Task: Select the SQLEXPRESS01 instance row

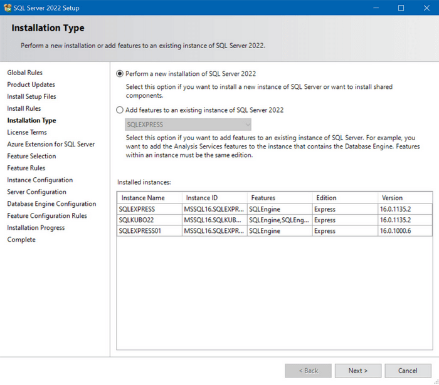Action: (149, 231)
